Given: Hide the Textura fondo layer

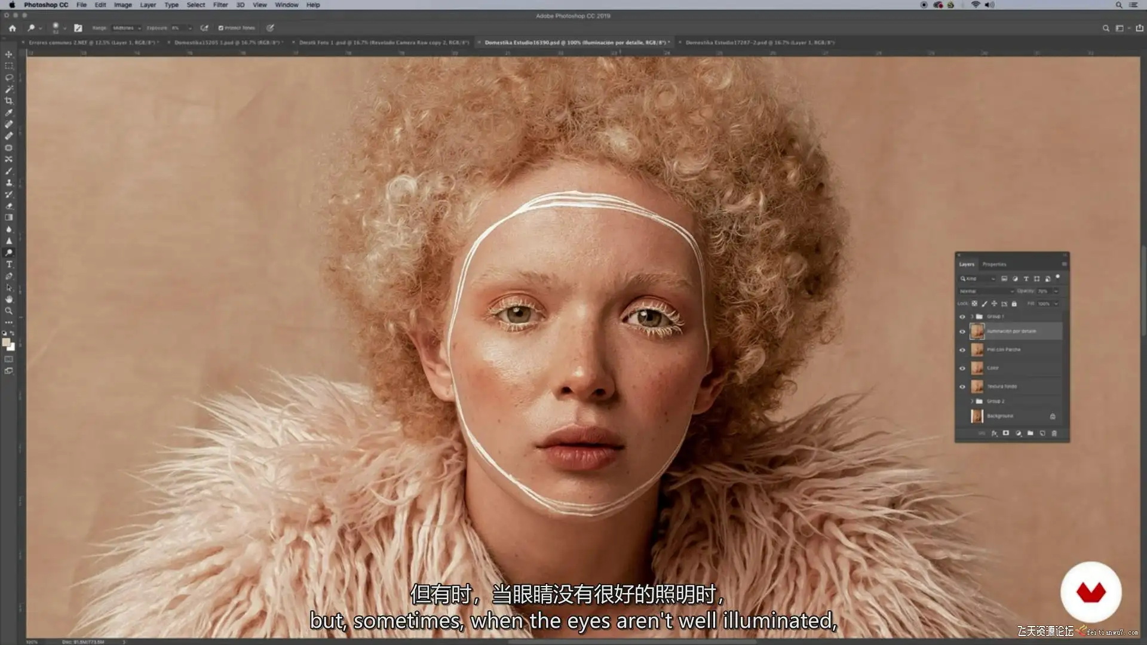Looking at the screenshot, I should coord(962,387).
